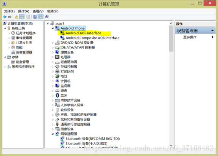The image size is (218, 156).
Task: Click the Up one level folder icon
Action: point(17,17)
